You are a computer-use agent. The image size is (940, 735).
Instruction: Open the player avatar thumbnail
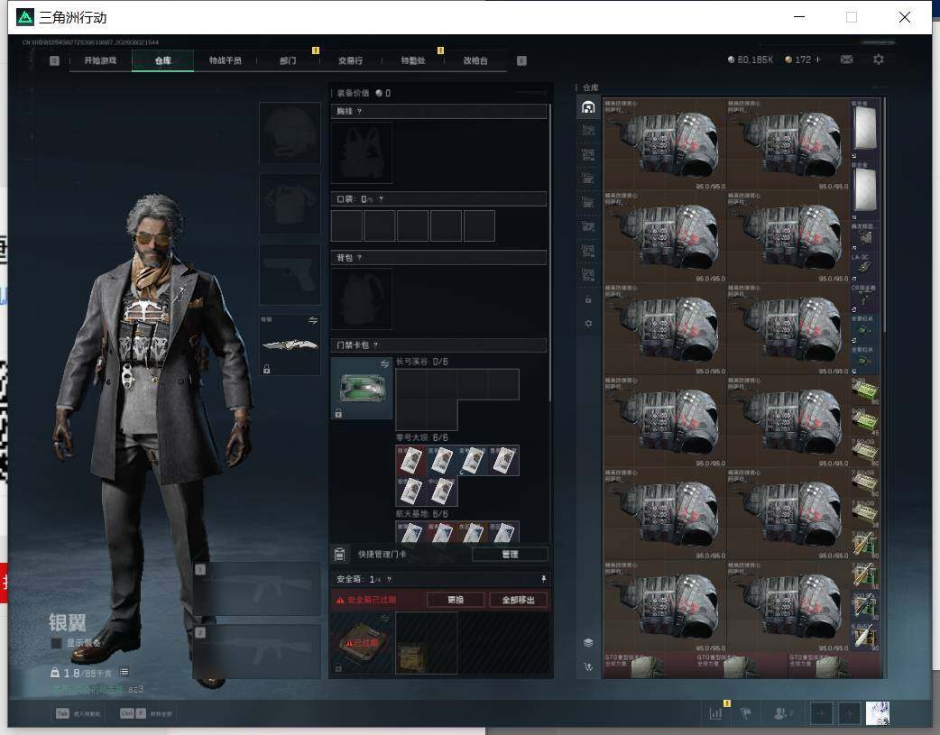pyautogui.click(x=878, y=713)
